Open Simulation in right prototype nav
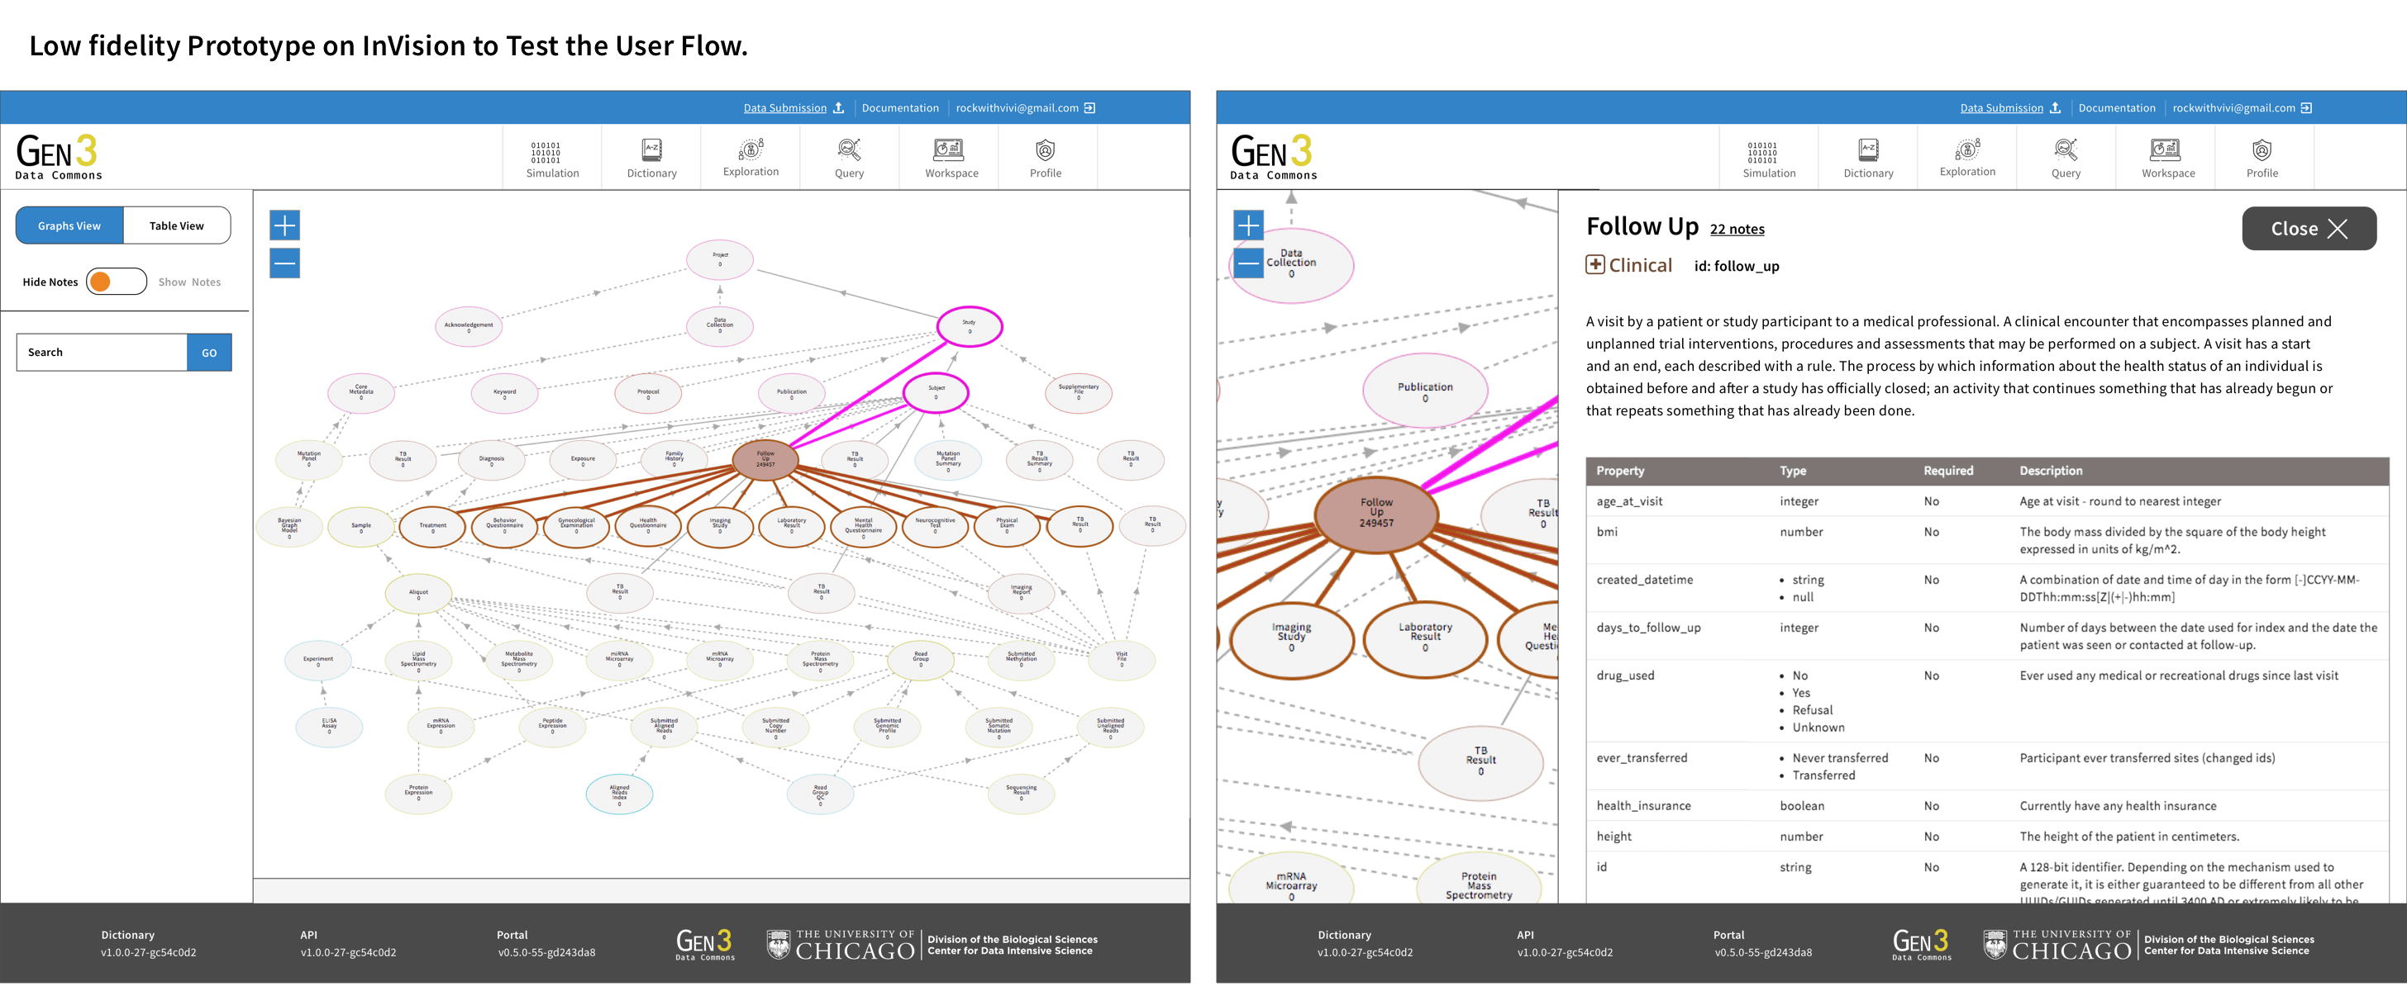This screenshot has height=986, width=2407. coord(1769,158)
